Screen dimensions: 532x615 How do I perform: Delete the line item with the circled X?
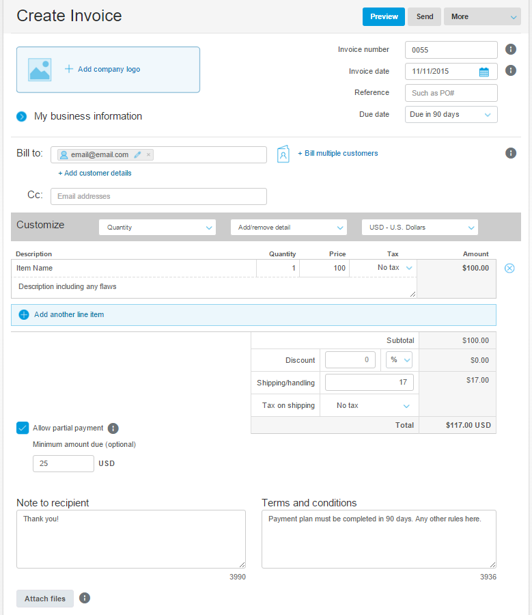pos(509,268)
